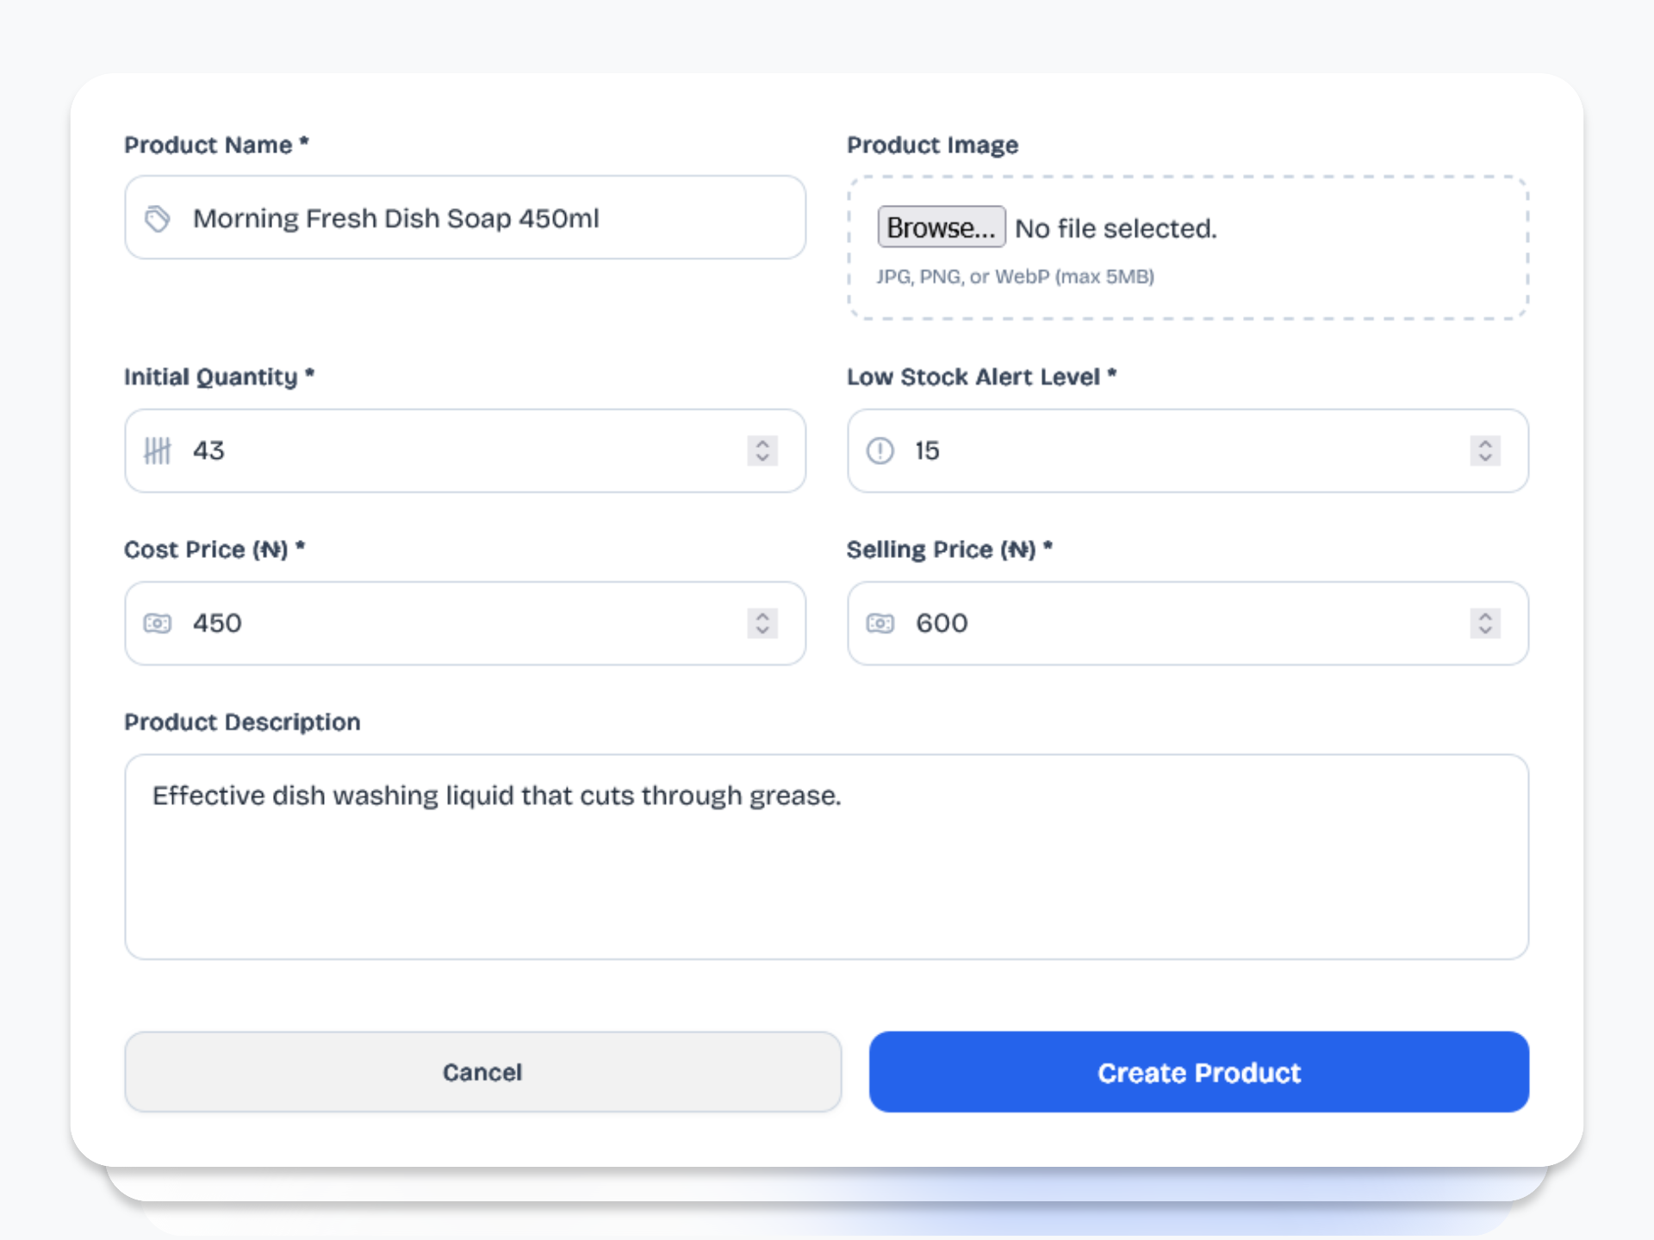Submit with Create Product button

click(x=1198, y=1072)
